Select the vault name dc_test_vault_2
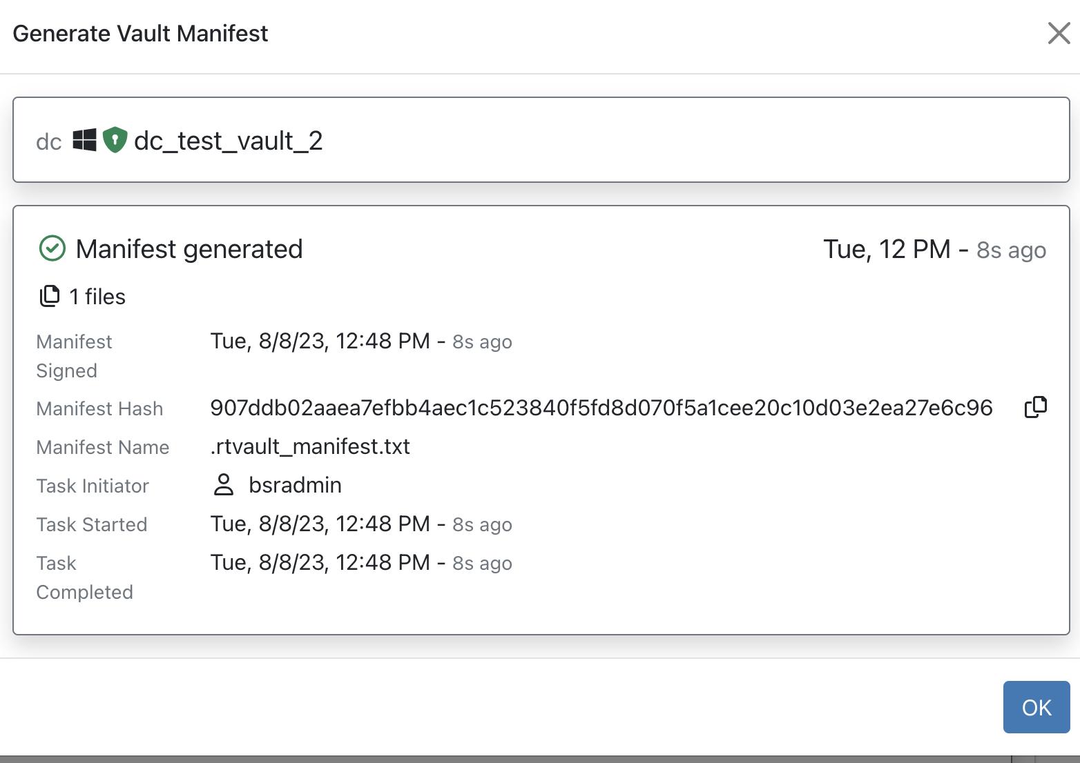Image resolution: width=1080 pixels, height=763 pixels. click(x=228, y=141)
